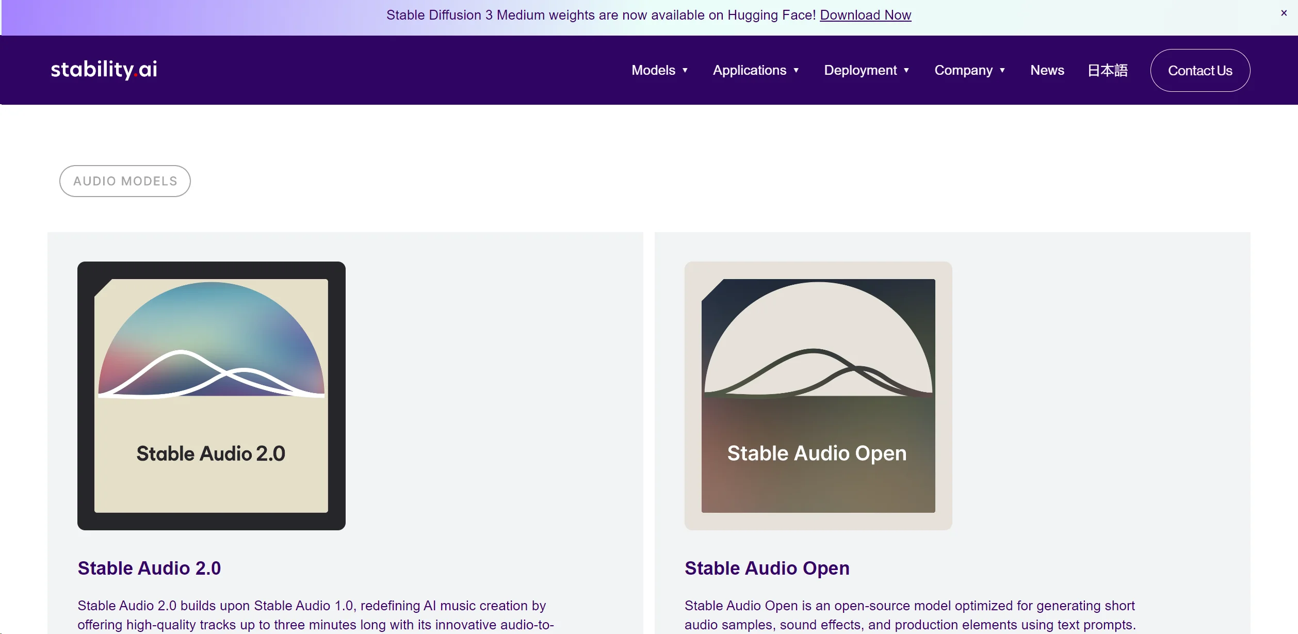Click the Stable Audio 2.0 cover image
Image resolution: width=1298 pixels, height=634 pixels.
click(211, 396)
